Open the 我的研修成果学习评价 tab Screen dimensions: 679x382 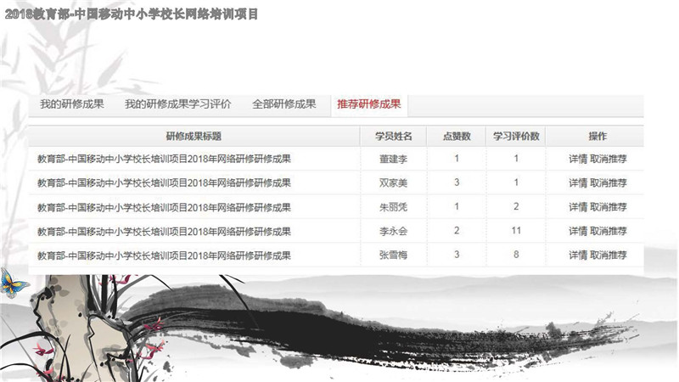pyautogui.click(x=177, y=104)
